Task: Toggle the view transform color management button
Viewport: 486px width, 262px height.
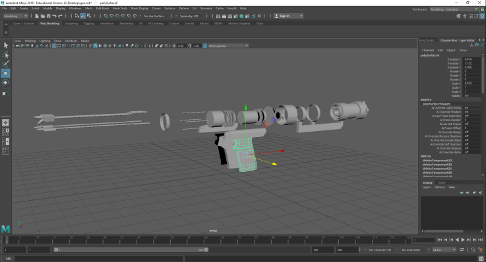Action: pyautogui.click(x=204, y=46)
